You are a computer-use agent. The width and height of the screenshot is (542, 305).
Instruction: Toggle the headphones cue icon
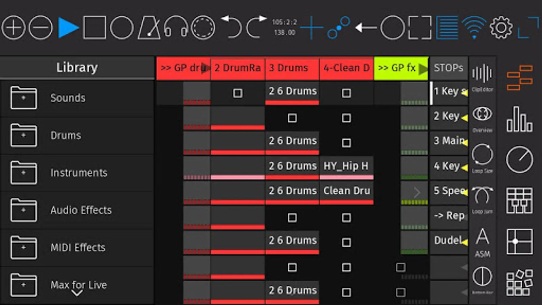click(x=176, y=26)
